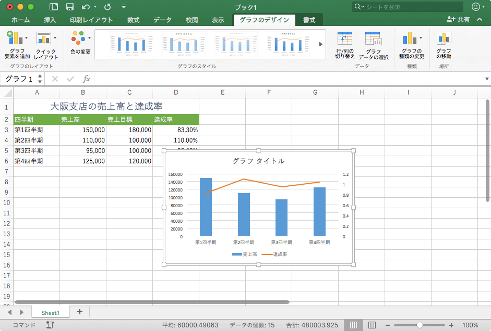Select cell containing 第1四半期 in column A
The image size is (491, 331).
click(x=37, y=130)
